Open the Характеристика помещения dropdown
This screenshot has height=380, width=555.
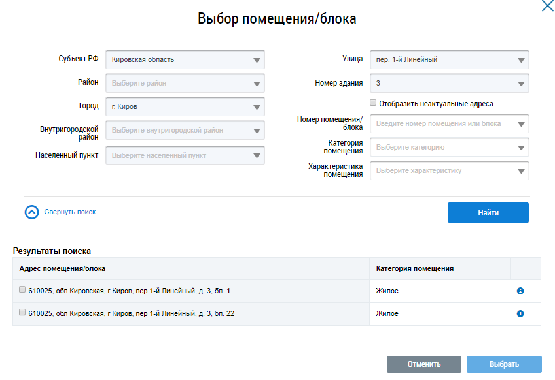pos(450,171)
